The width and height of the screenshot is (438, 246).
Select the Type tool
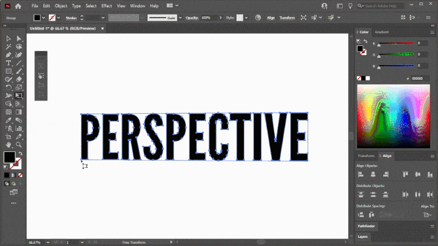[8, 63]
